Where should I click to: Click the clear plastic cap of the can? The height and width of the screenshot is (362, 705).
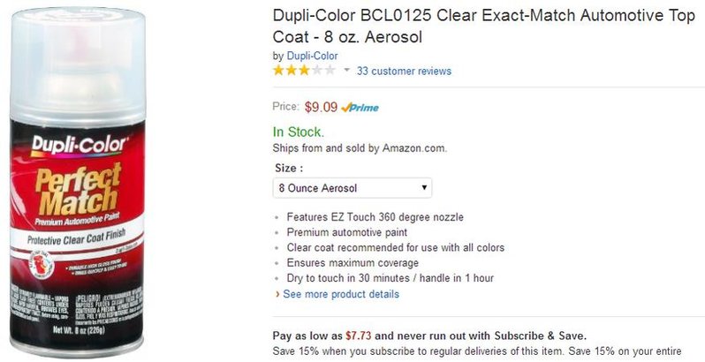point(78,67)
